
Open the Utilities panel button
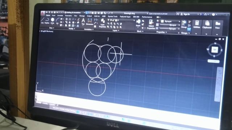coord(197,27)
